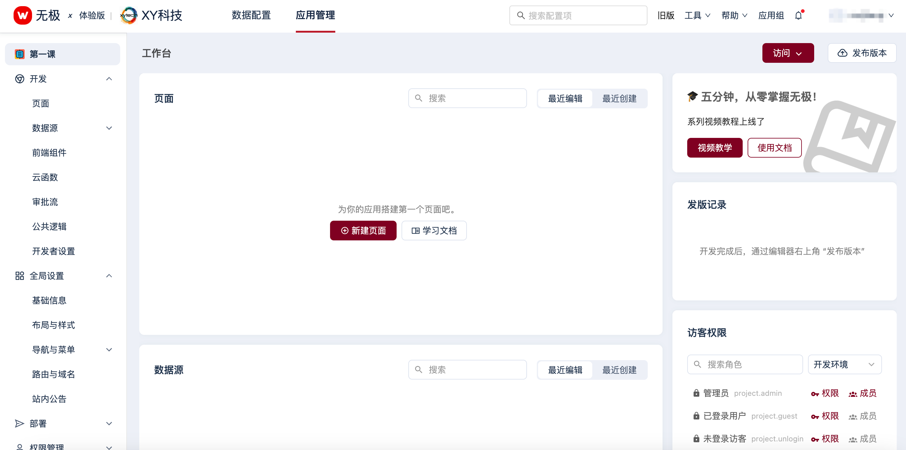This screenshot has width=906, height=450.
Task: Switch to the 数据配置 tab
Action: [x=251, y=15]
